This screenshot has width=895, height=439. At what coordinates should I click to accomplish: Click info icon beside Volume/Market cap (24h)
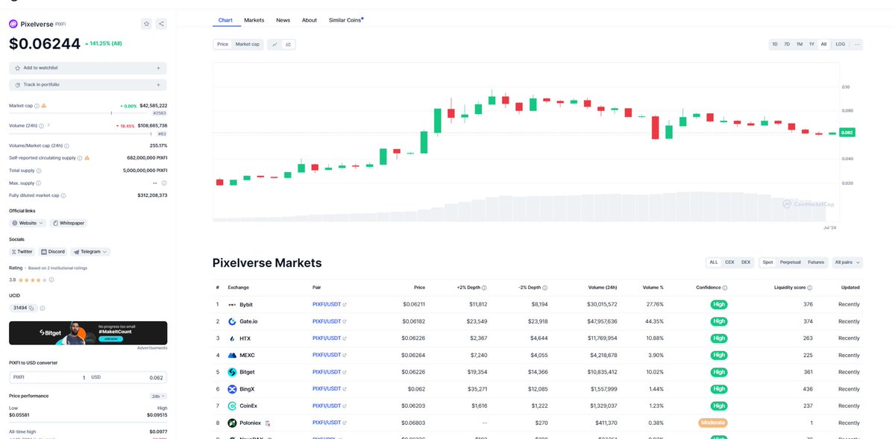pos(66,146)
